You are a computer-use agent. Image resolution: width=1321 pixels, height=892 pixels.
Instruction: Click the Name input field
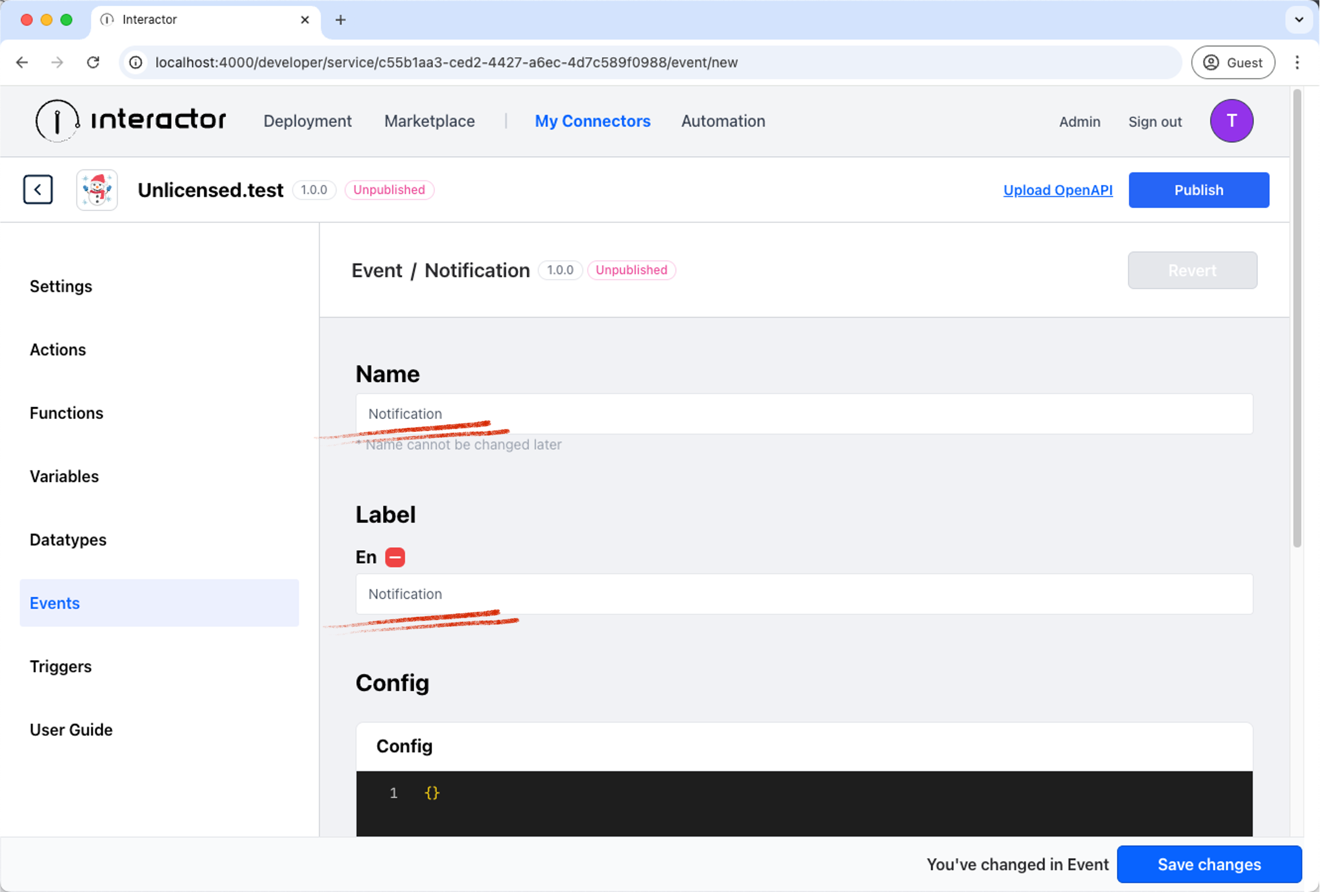pos(804,413)
